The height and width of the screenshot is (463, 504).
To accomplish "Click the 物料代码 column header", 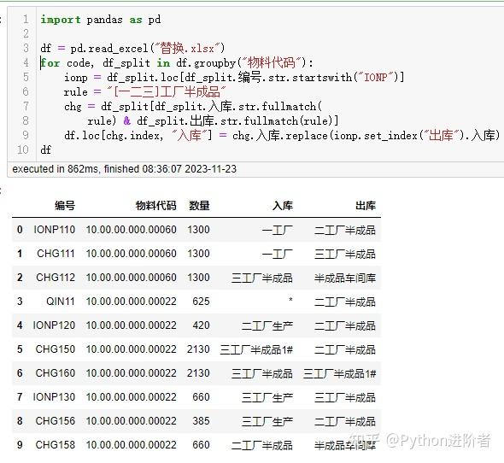I will [x=155, y=206].
